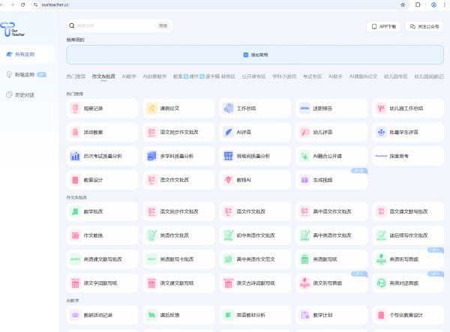Open 高中英语作文范文

pyautogui.click(x=255, y=259)
